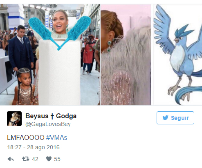This screenshot has width=202, height=168.
Task: Like the tweet with the heart icon
Action: point(49,159)
